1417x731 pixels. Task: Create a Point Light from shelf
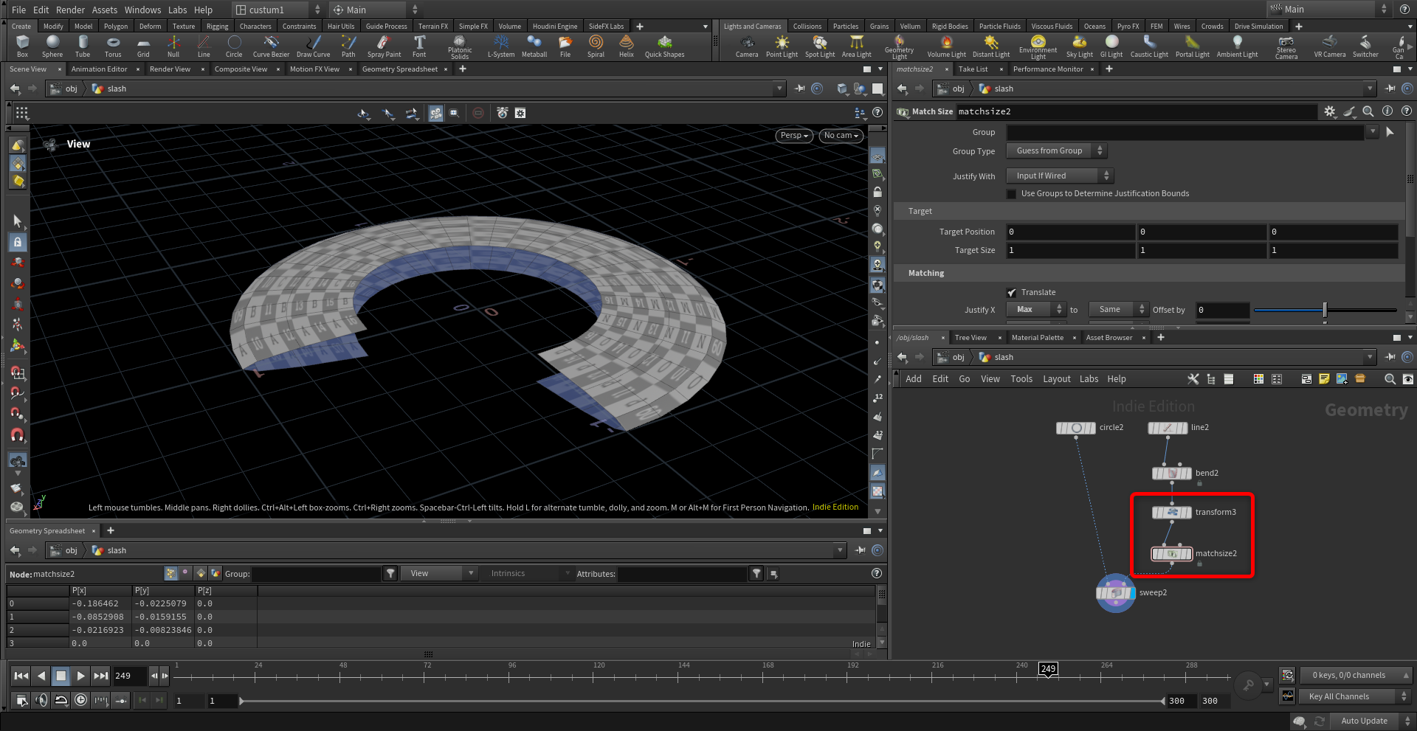(x=782, y=46)
